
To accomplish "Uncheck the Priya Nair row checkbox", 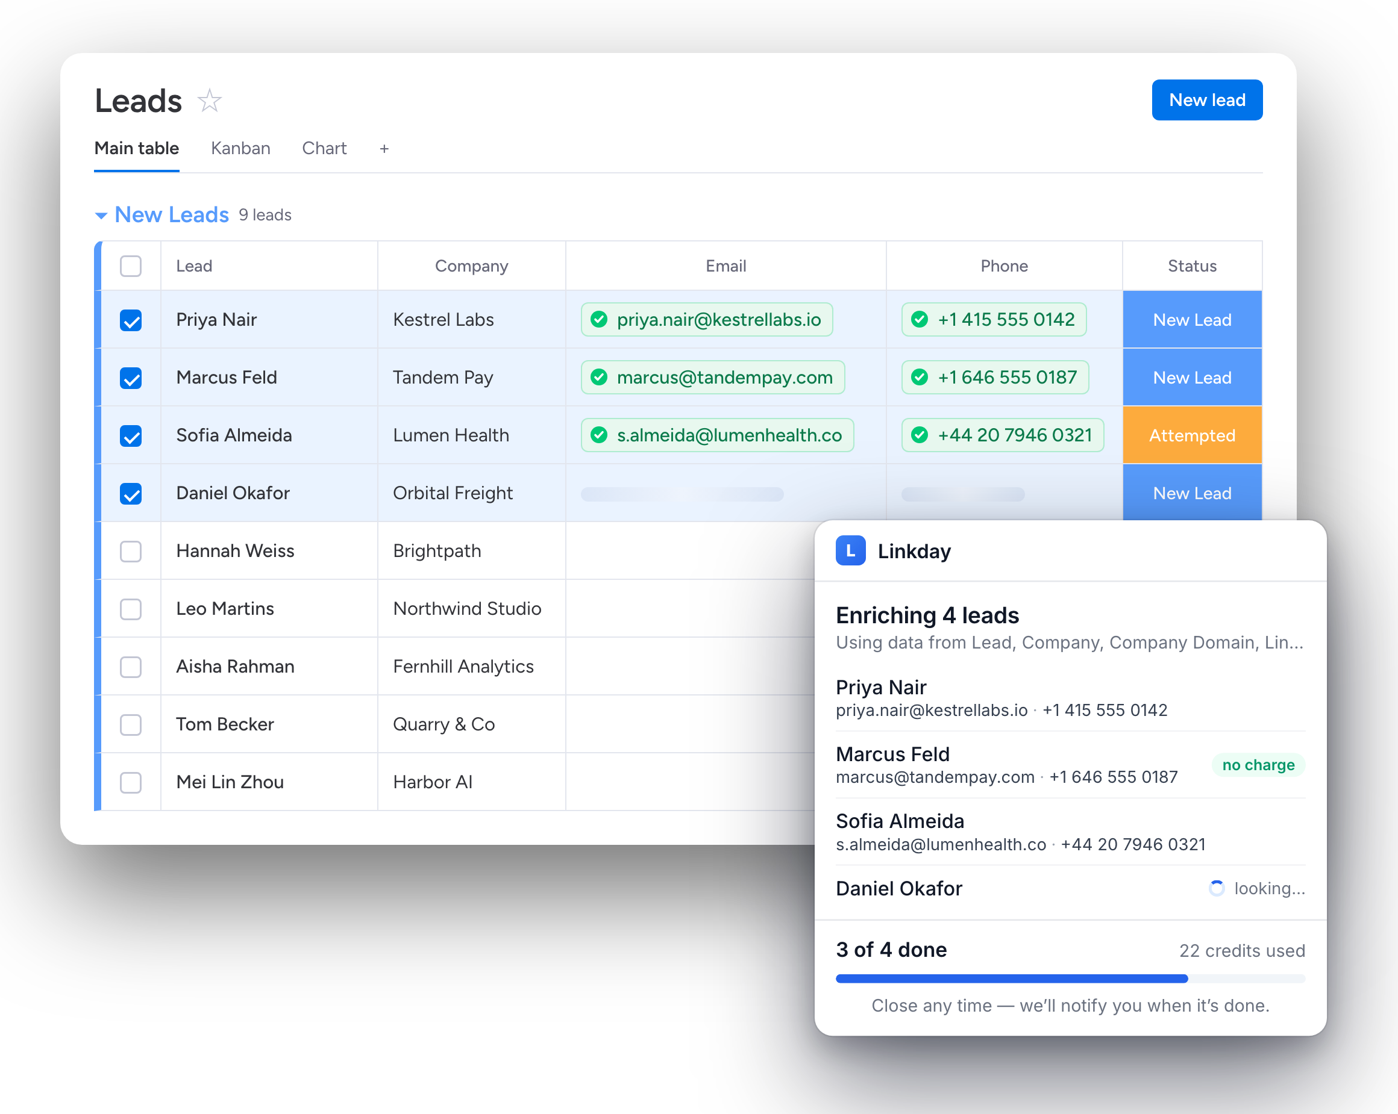I will pyautogui.click(x=131, y=320).
